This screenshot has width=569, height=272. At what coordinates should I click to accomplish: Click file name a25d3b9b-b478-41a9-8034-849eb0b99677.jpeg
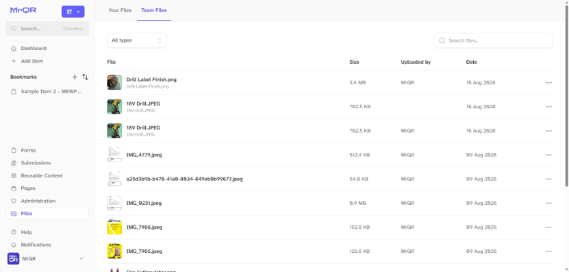pos(184,179)
